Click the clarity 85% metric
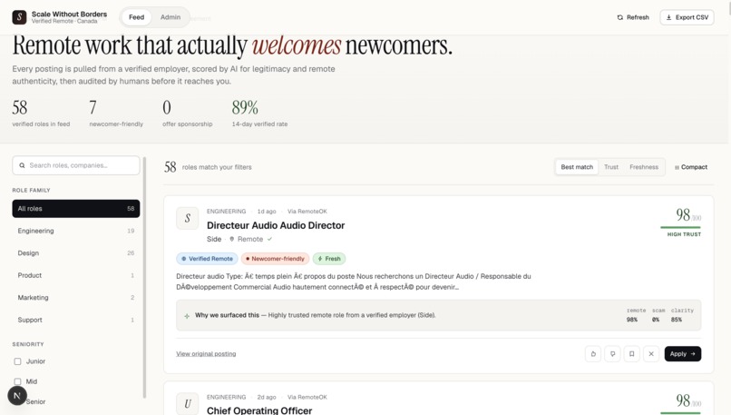The height and width of the screenshot is (415, 731). click(682, 315)
